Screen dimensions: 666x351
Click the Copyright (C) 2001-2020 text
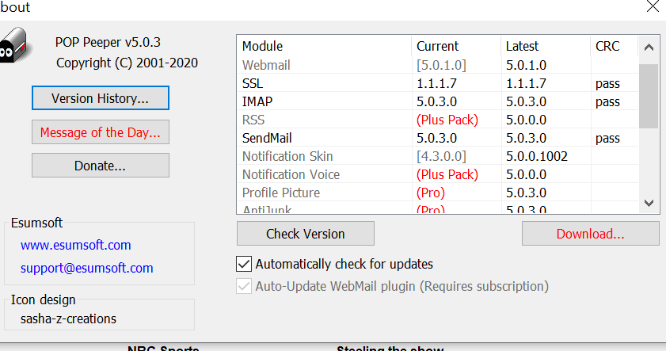point(127,63)
